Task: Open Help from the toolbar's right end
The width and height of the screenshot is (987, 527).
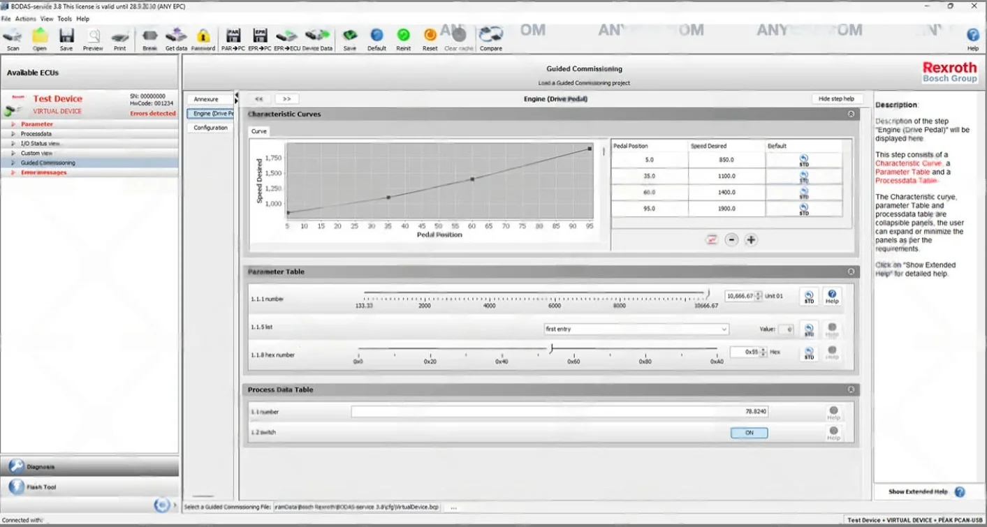Action: pos(972,39)
